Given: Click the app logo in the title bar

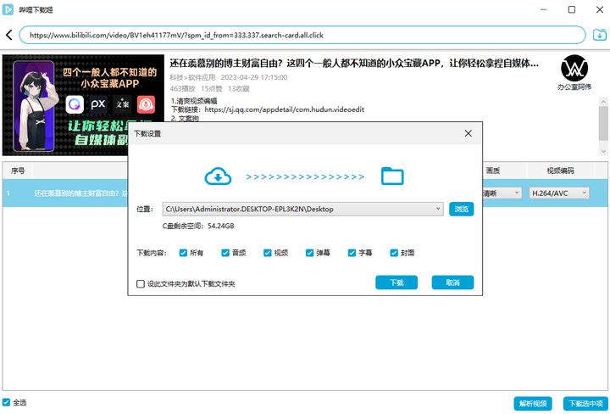Looking at the screenshot, I should [9, 9].
